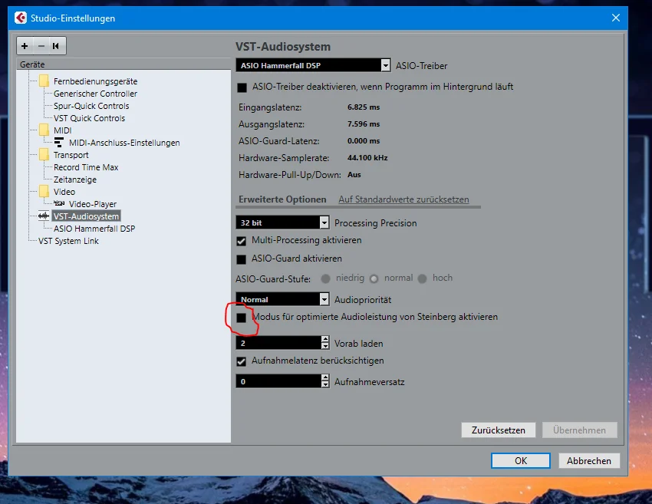Viewport: 652px width, 504px height.
Task: Open Record Time Max settings
Action: pos(86,167)
